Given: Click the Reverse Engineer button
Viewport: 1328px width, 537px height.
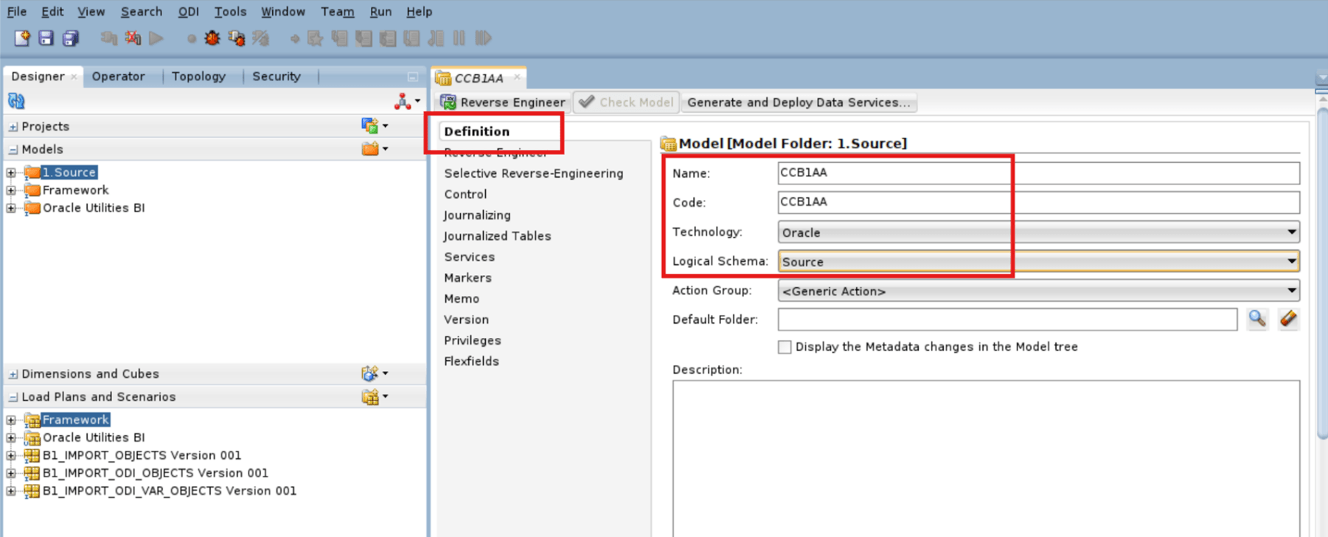Looking at the screenshot, I should (504, 103).
